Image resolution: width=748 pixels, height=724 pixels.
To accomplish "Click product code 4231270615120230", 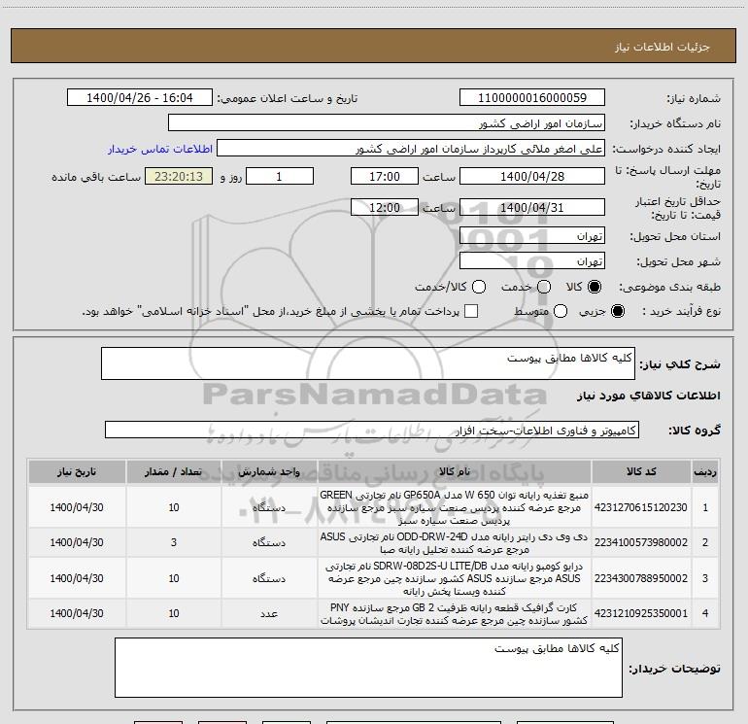I will tap(641, 507).
